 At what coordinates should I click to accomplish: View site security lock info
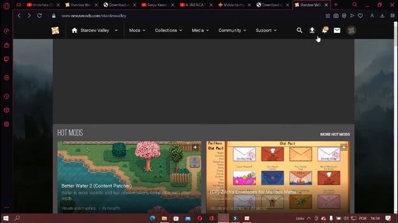click(x=53, y=15)
